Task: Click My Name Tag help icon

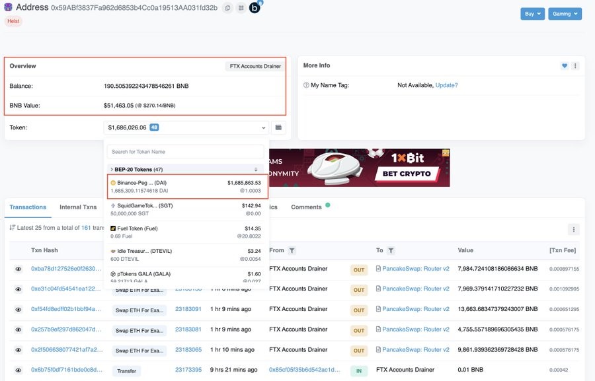Action: coord(306,85)
